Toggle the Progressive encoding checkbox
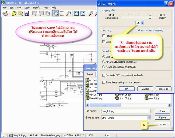This screenshot has height=138, width=175. [x=104, y=36]
